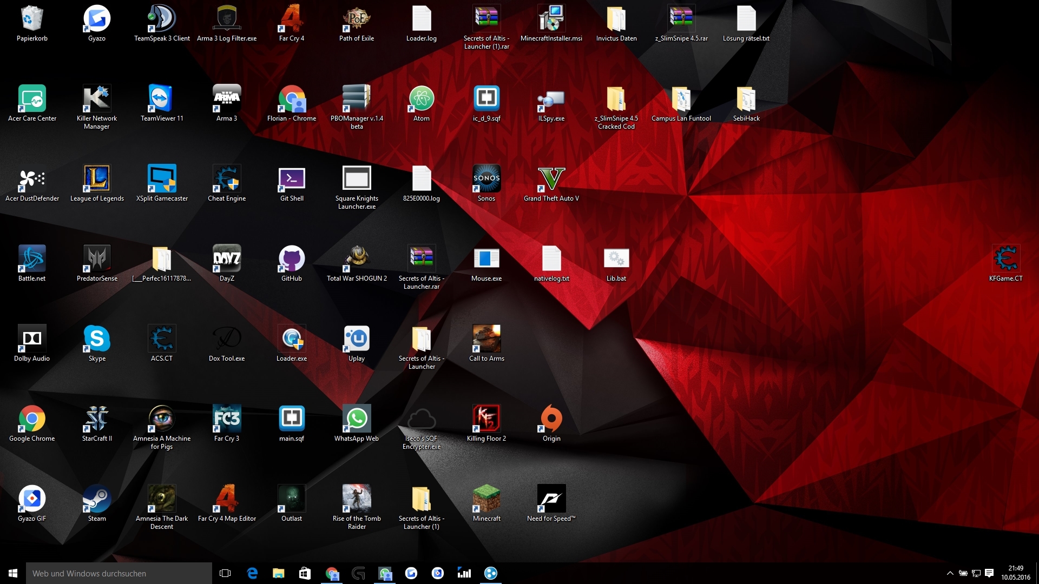The height and width of the screenshot is (584, 1039).
Task: Click the GitHub desktop icon
Action: (x=292, y=259)
